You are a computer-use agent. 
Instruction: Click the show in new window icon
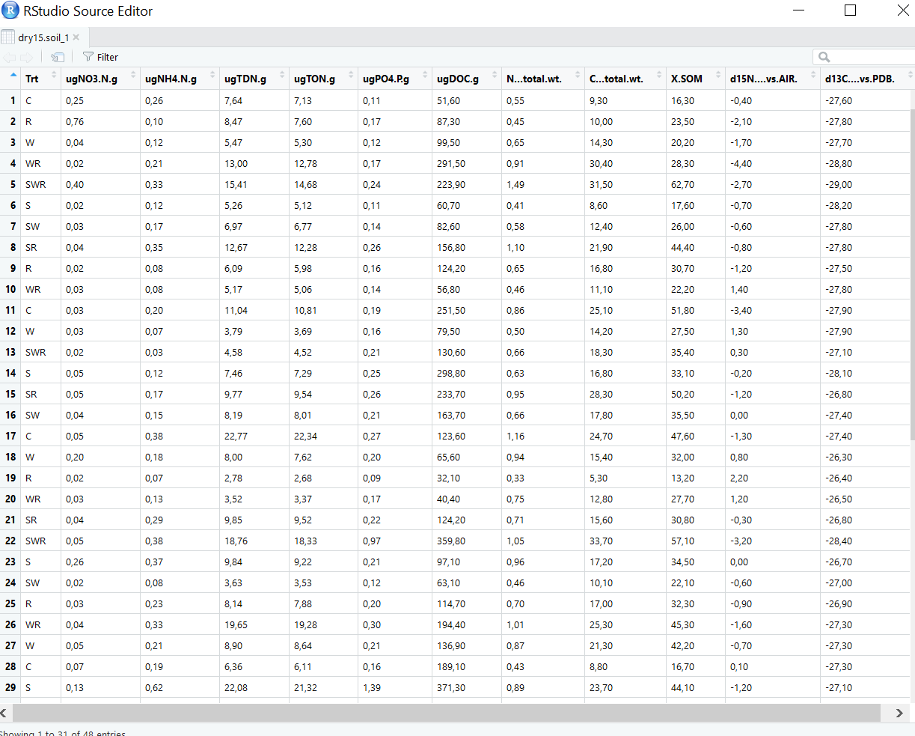(x=58, y=57)
